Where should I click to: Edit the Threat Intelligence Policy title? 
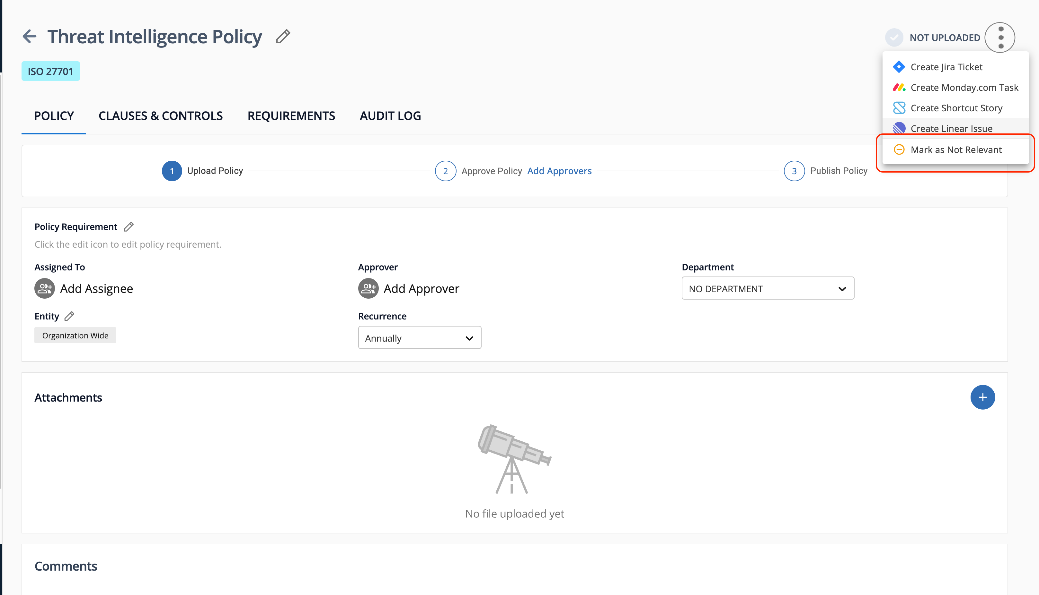point(283,36)
